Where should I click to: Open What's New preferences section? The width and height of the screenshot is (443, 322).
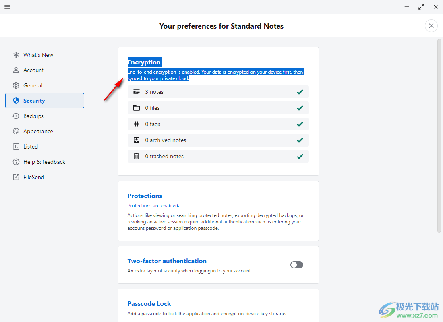[x=45, y=55]
